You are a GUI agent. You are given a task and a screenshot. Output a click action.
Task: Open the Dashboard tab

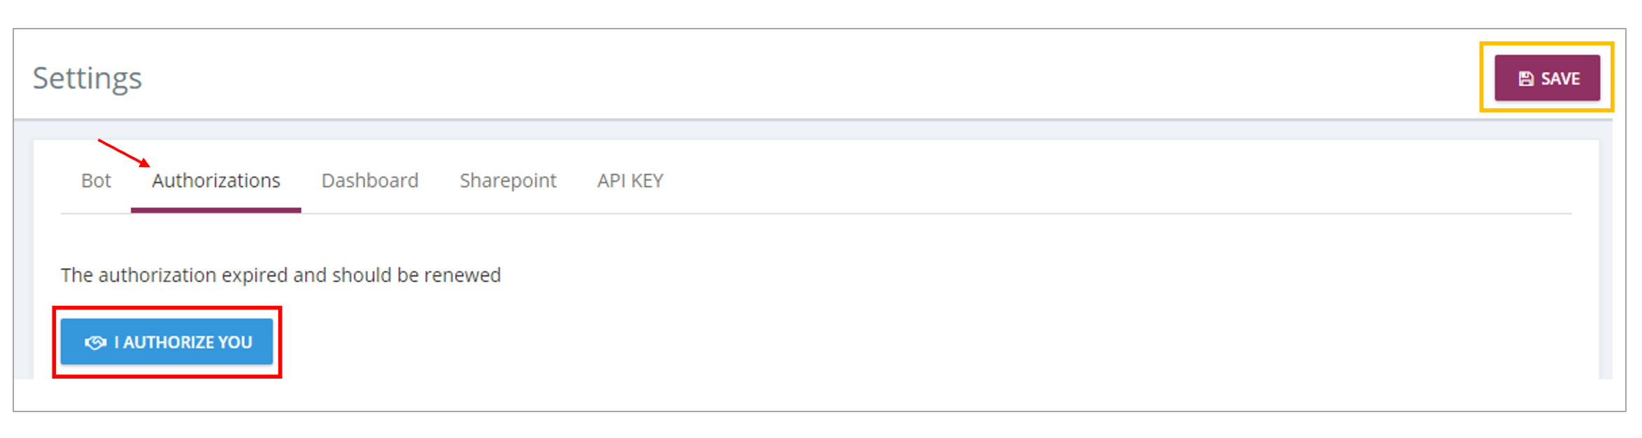tap(370, 181)
